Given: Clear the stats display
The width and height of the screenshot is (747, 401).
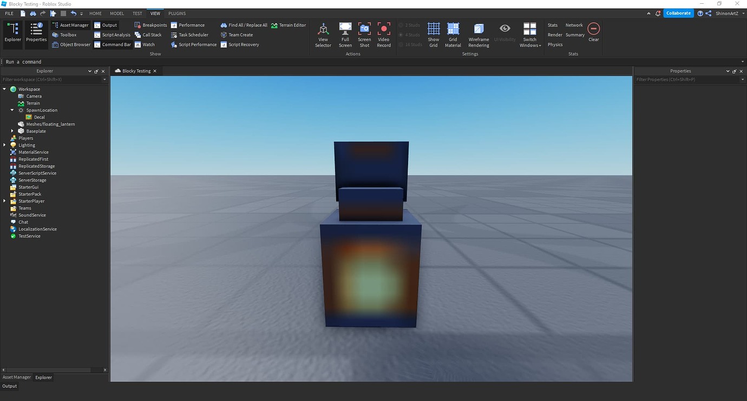Looking at the screenshot, I should pos(594,32).
